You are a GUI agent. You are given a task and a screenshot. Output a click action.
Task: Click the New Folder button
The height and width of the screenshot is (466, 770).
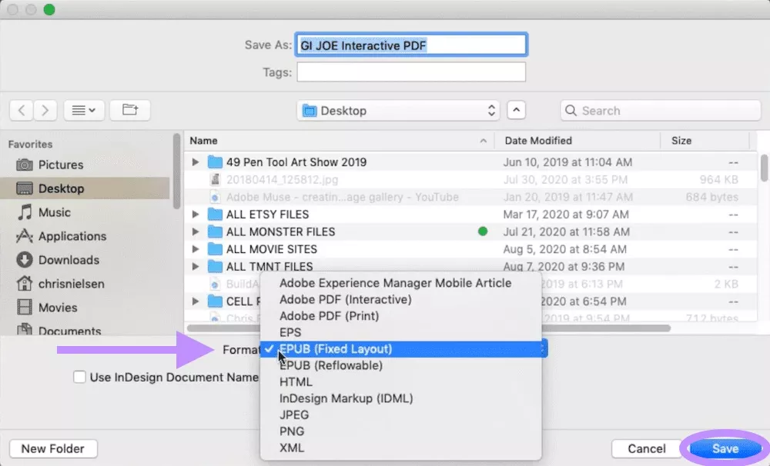pyautogui.click(x=52, y=448)
